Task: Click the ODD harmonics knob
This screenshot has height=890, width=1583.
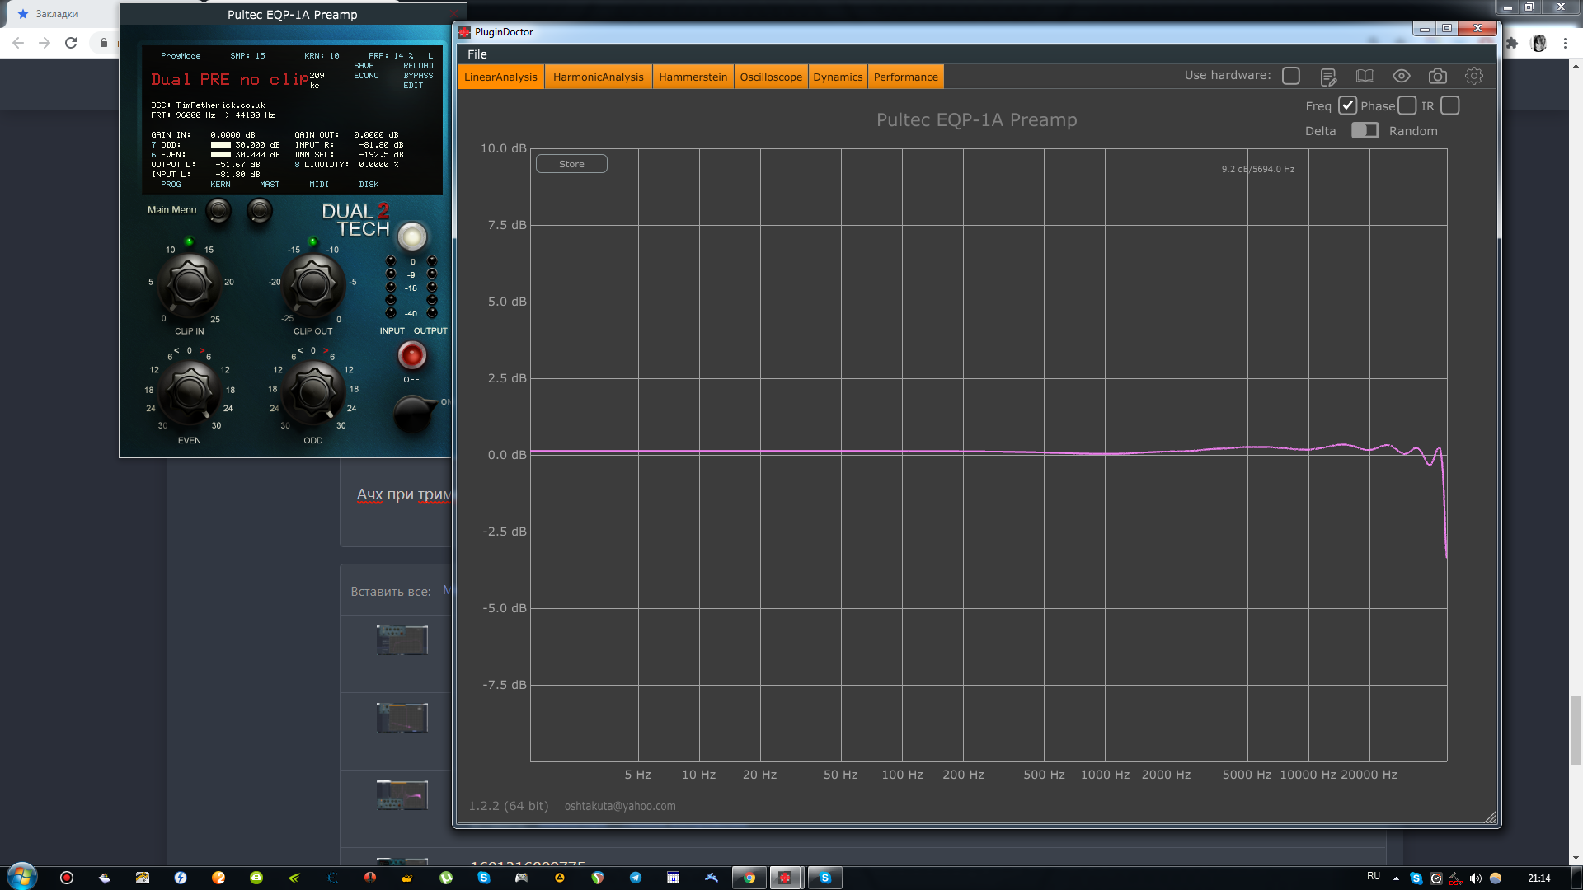Action: coord(312,392)
